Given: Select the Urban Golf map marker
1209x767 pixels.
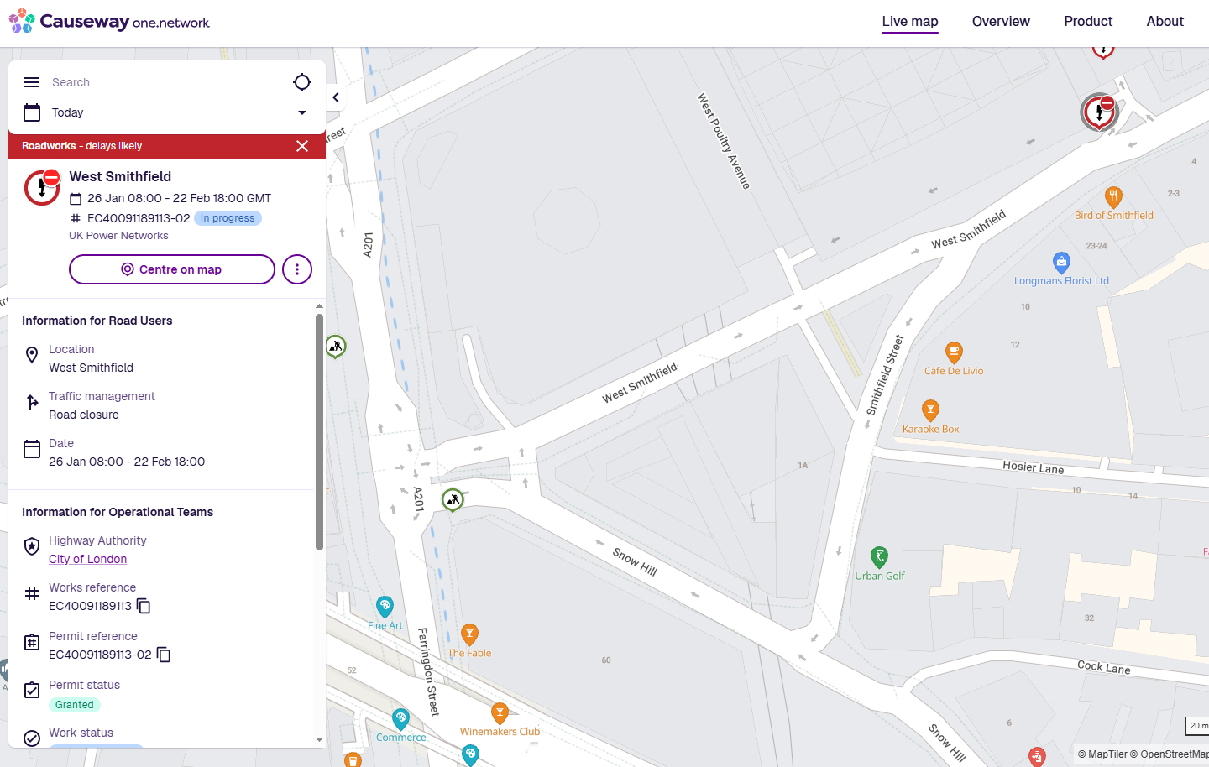Looking at the screenshot, I should [x=879, y=556].
